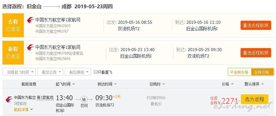Screen dimensions: 276x116
Task: Switch to 不含税价格 price view
Action: coord(240,72)
